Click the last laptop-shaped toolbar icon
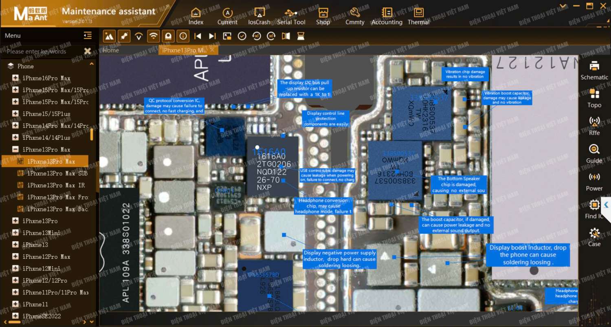Viewport: 611px width, 327px height. click(x=301, y=36)
